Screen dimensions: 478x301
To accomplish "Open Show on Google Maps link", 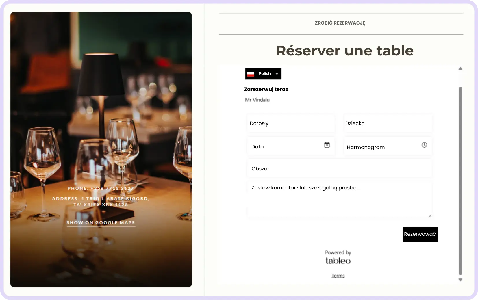I will pos(101,223).
